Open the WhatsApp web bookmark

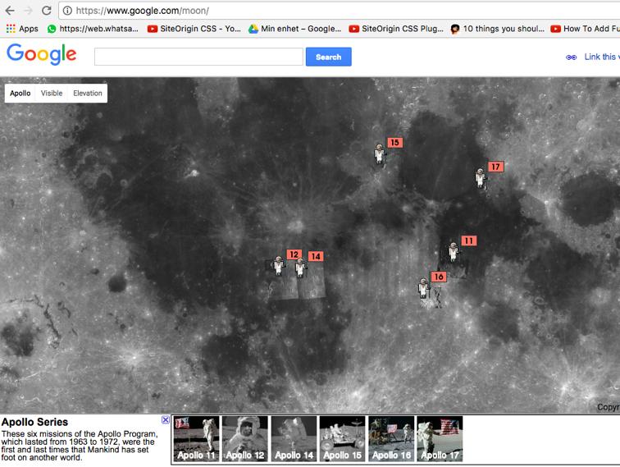[x=93, y=29]
